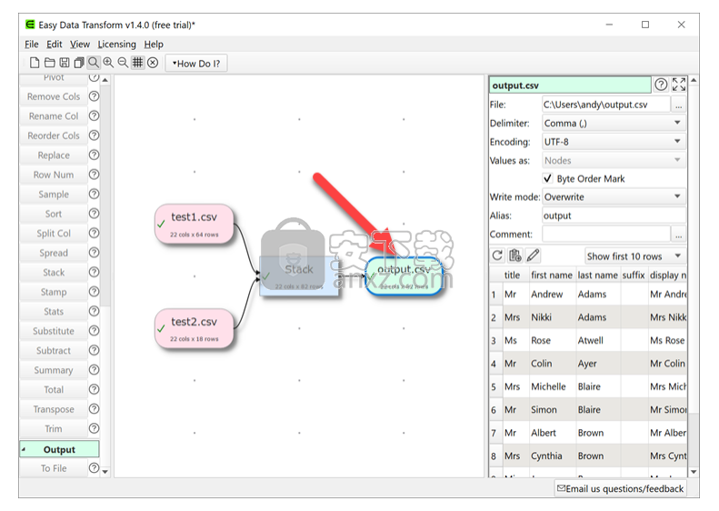The height and width of the screenshot is (511, 719).
Task: Select the test2.csv input node
Action: [194, 328]
